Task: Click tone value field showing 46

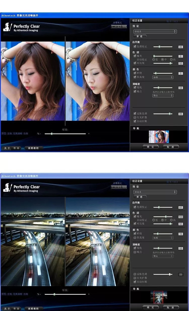Action: [181, 47]
